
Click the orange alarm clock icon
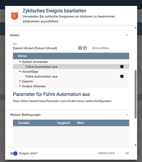[x=15, y=16]
